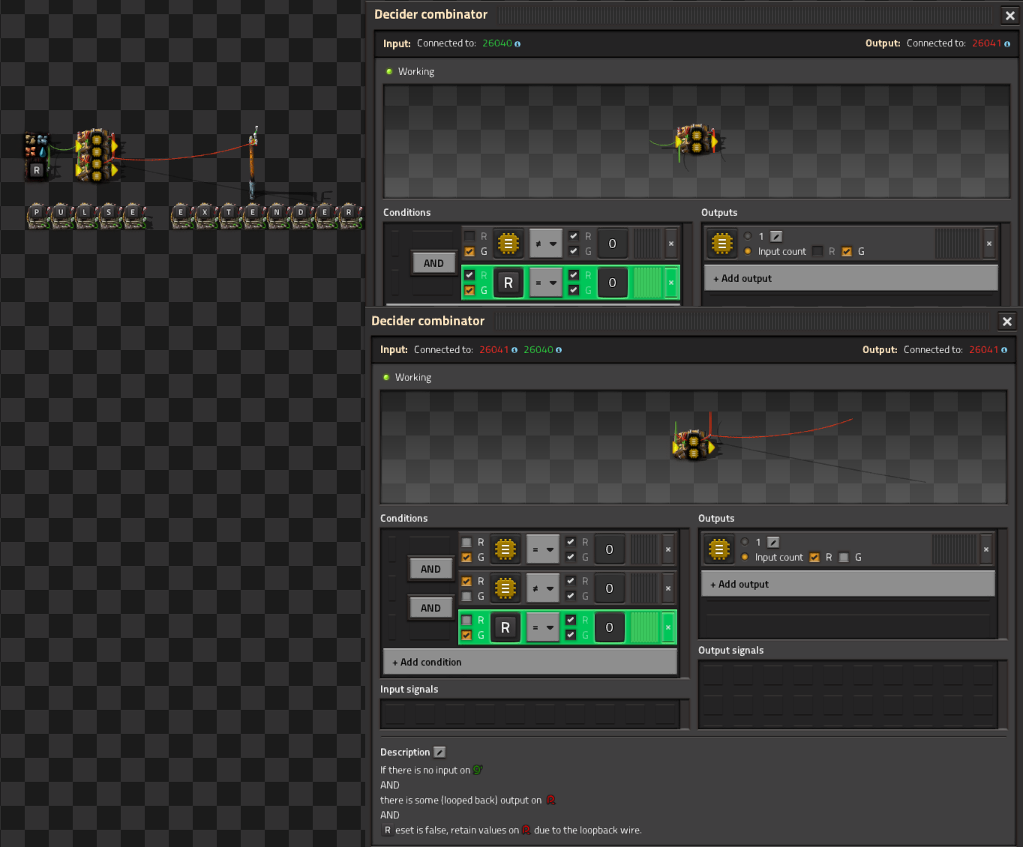Click the power pole in the game world
The width and height of the screenshot is (1023, 847).
[x=253, y=161]
